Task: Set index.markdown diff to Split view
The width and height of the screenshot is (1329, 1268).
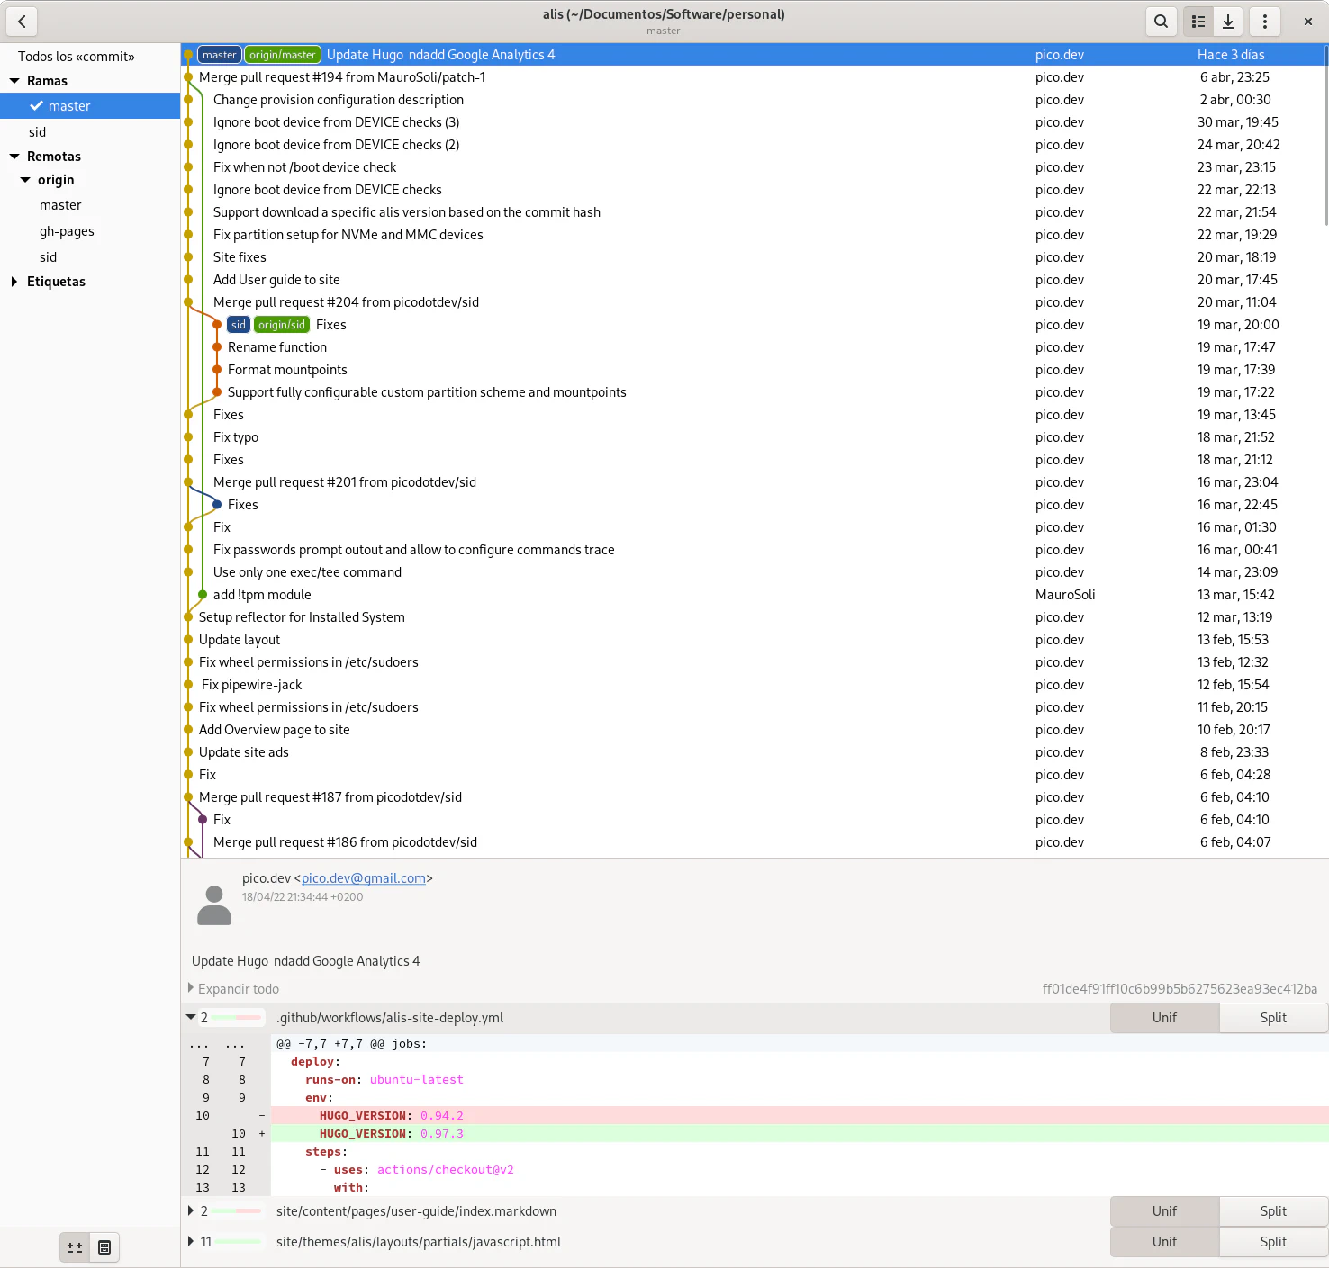Action: pyautogui.click(x=1273, y=1211)
